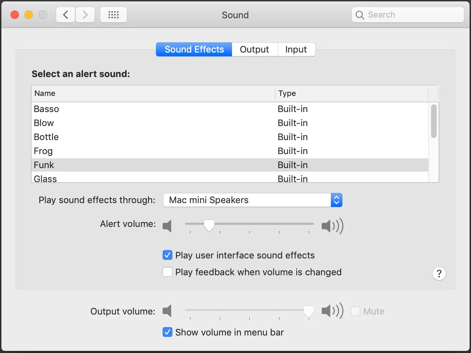This screenshot has width=471, height=353.
Task: Click the output volume loud speaker icon
Action: click(x=332, y=311)
